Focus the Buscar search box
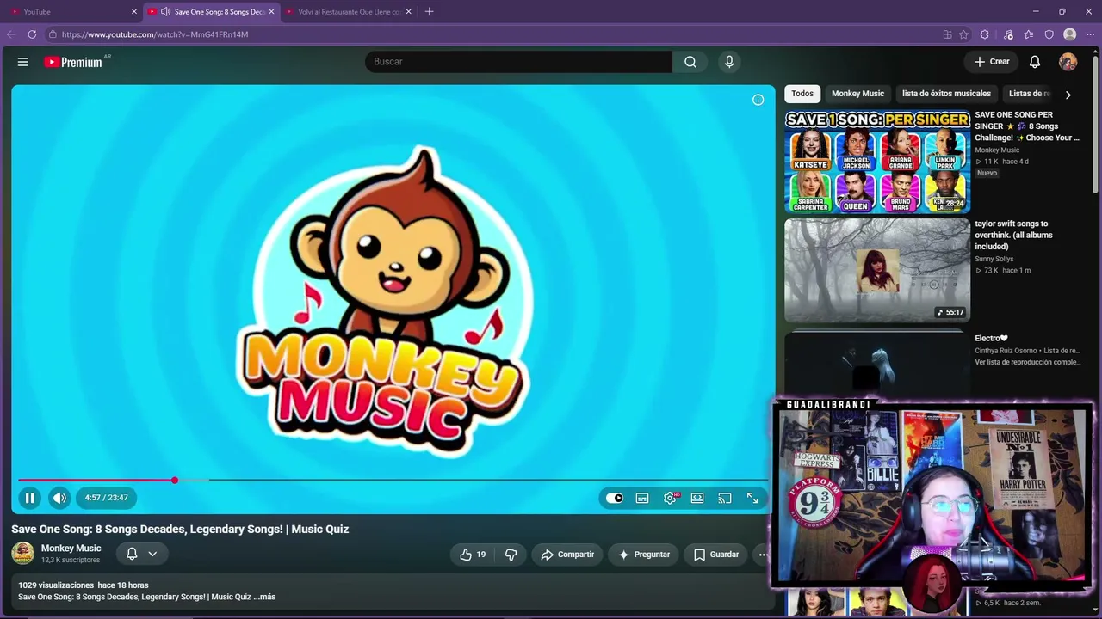This screenshot has width=1102, height=619. click(x=518, y=62)
